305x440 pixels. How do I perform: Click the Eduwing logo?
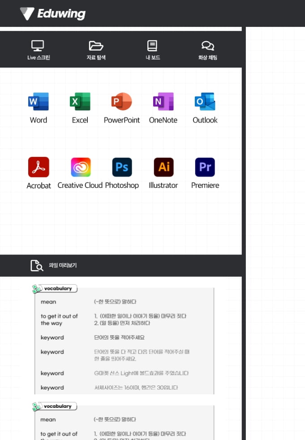[x=53, y=14]
